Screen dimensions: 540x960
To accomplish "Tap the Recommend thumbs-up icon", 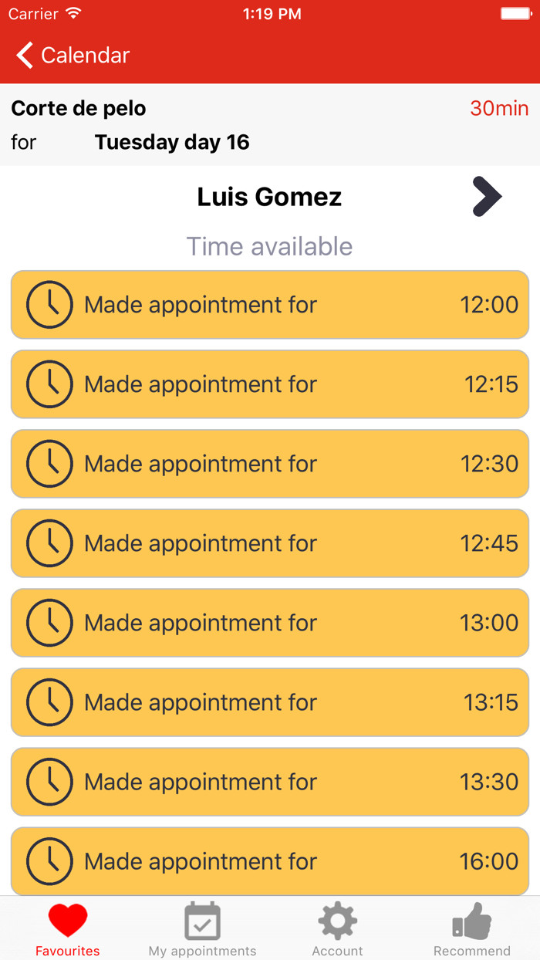I will pos(472,919).
